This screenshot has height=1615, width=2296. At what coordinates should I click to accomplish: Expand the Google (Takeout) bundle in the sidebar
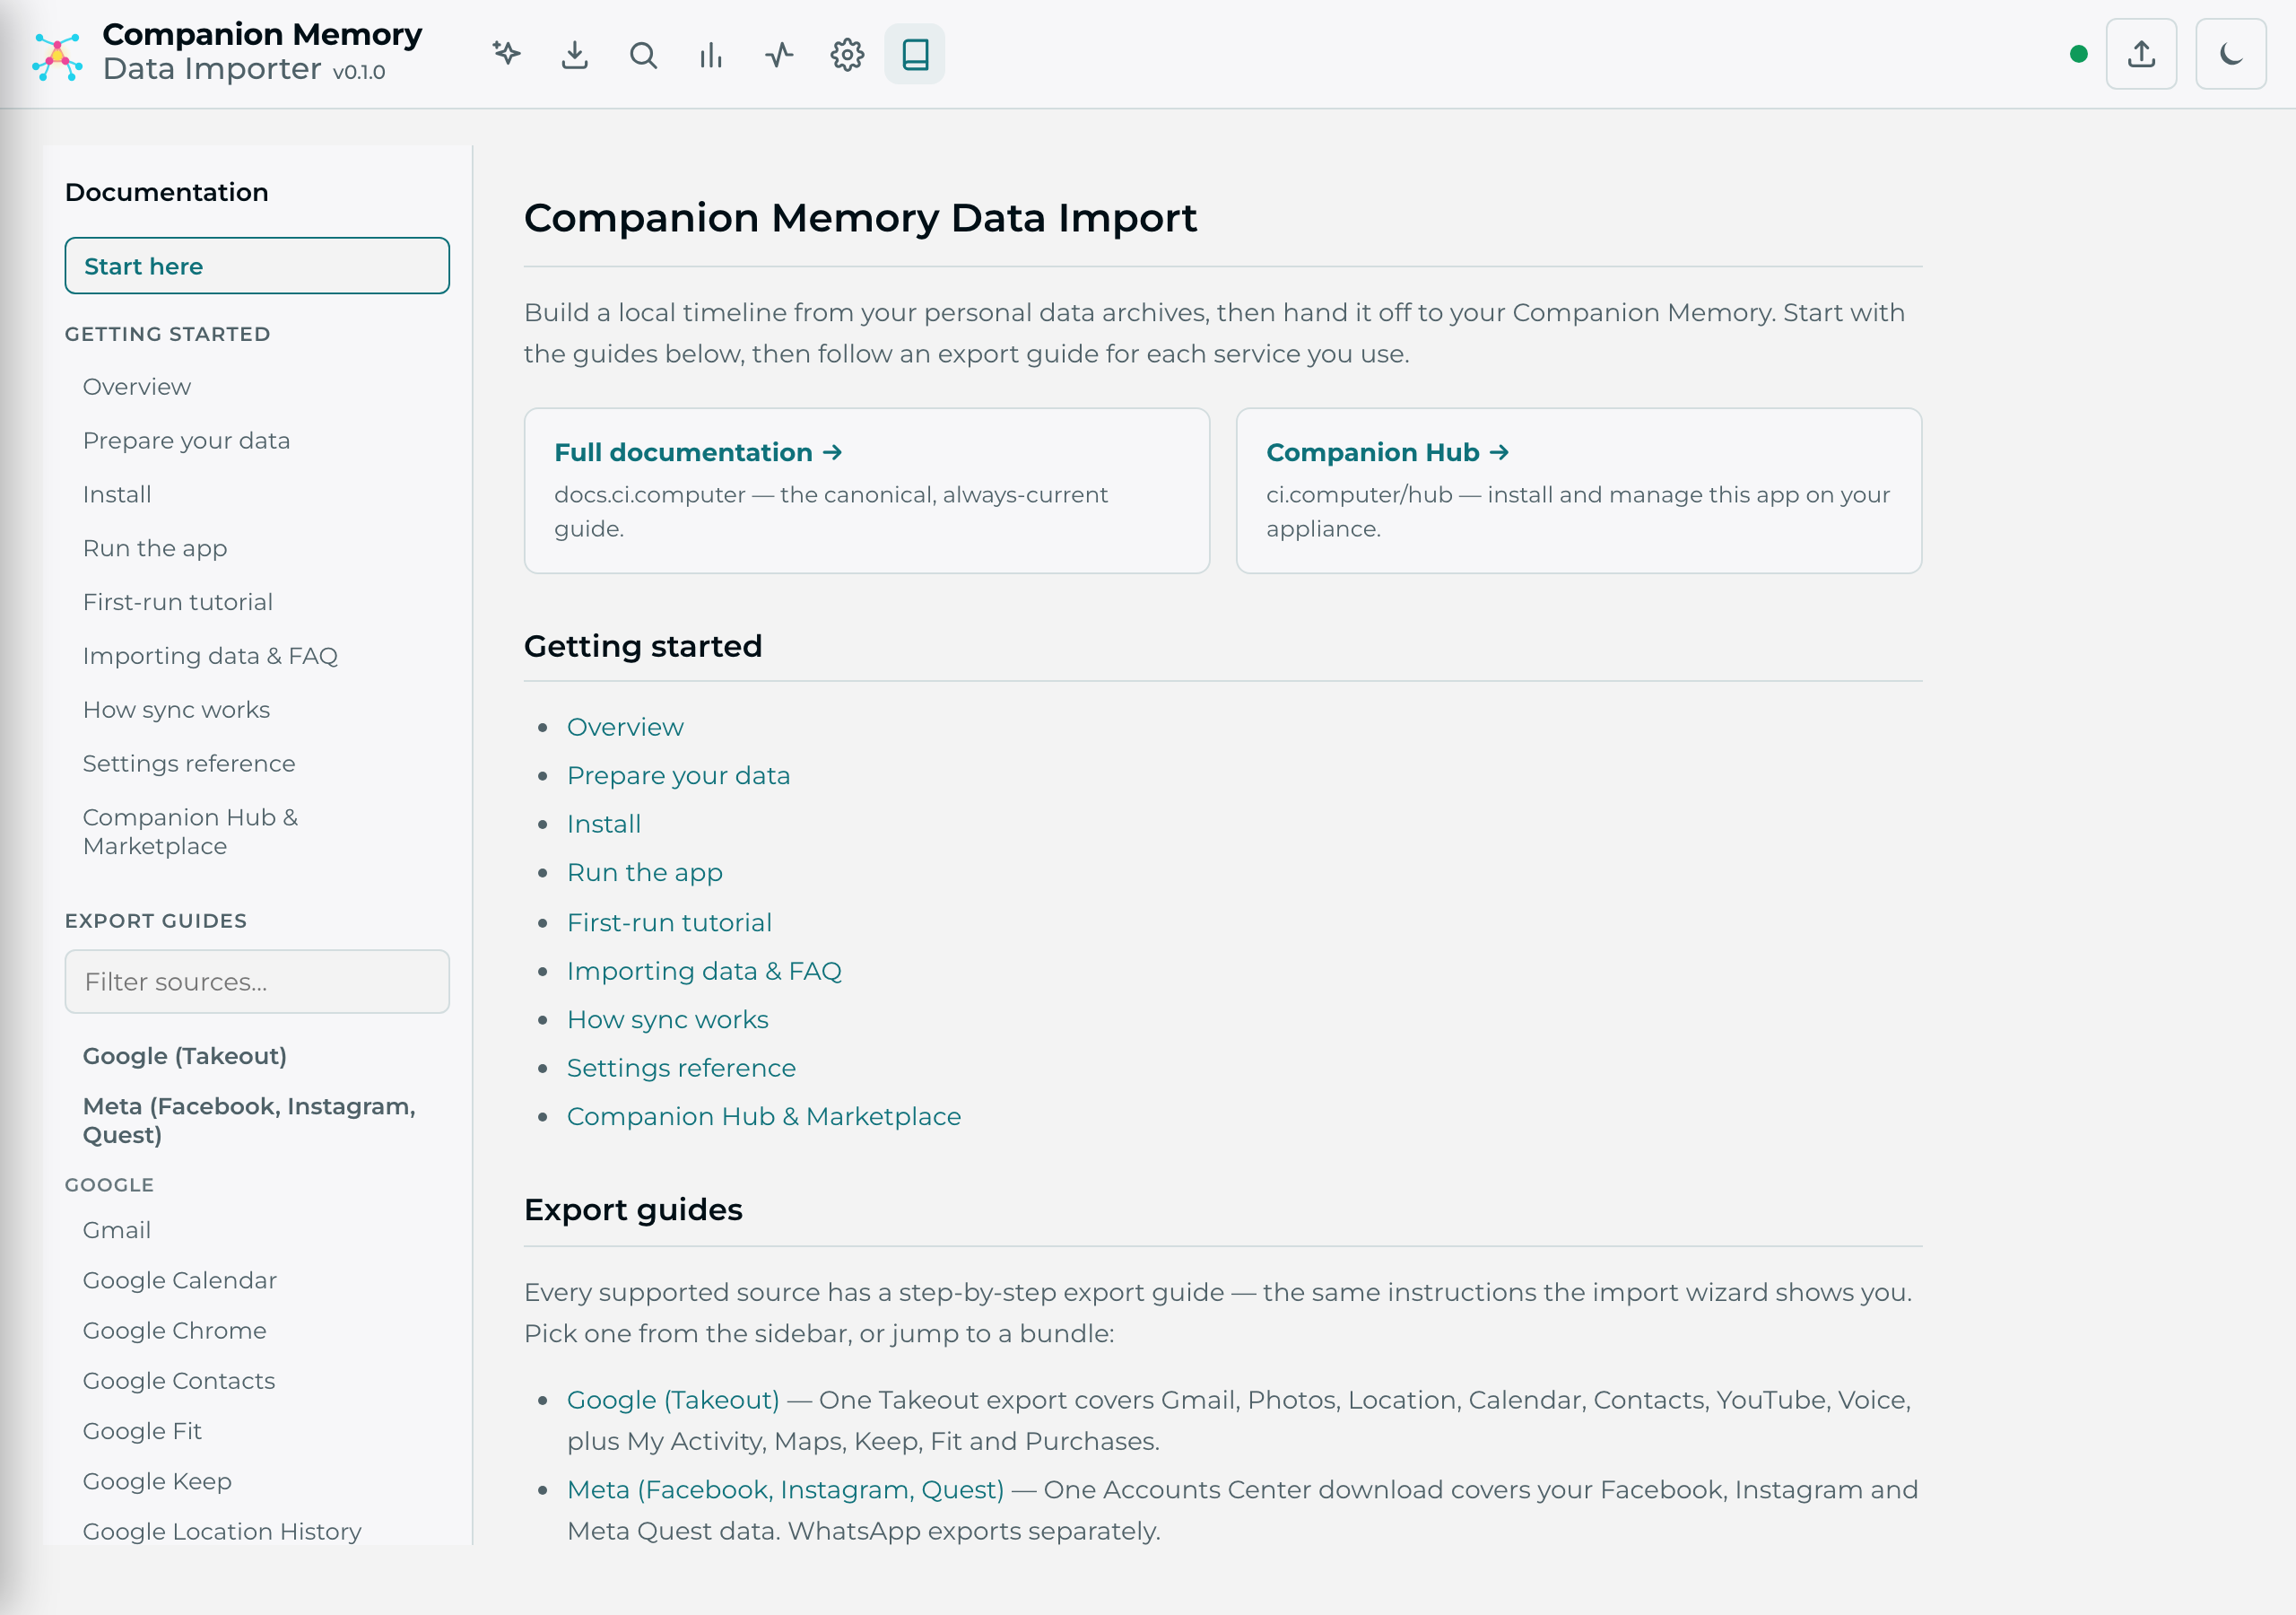pyautogui.click(x=185, y=1056)
